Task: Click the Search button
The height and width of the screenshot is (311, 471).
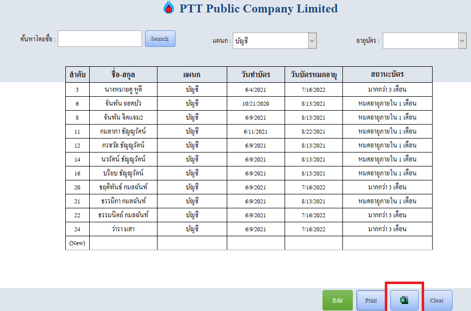Action: pyautogui.click(x=160, y=39)
